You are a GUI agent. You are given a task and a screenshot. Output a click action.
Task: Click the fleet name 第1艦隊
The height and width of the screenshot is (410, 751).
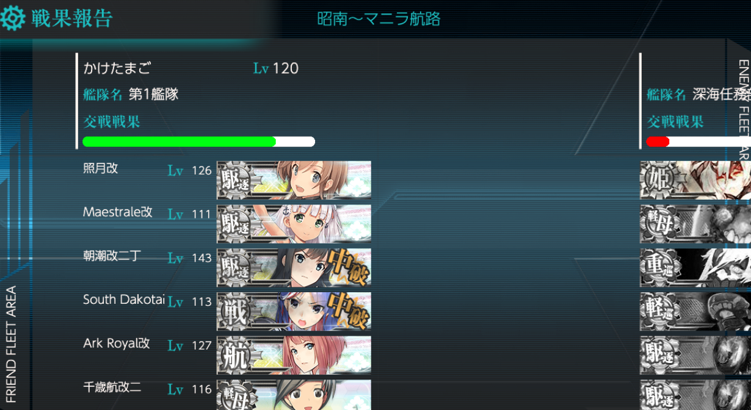click(153, 95)
